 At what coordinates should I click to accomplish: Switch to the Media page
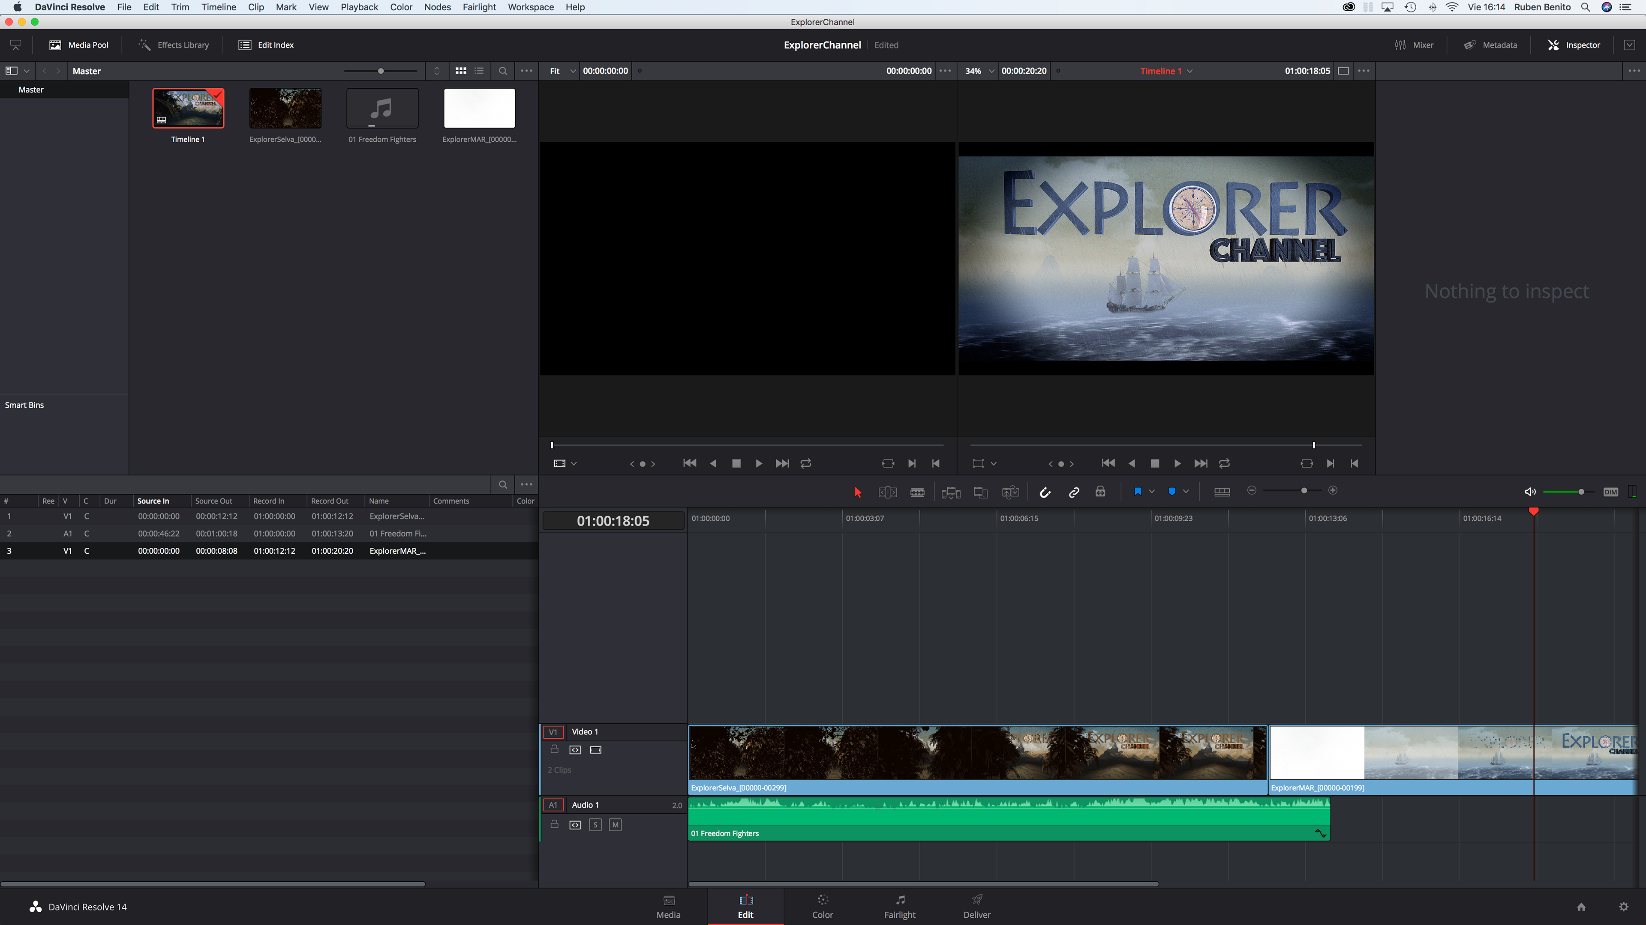668,907
